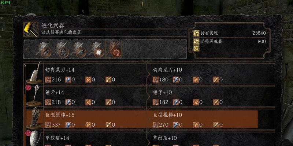293x146 pixels.
Task: Choose the third infusion stone tab
Action: coord(79,49)
